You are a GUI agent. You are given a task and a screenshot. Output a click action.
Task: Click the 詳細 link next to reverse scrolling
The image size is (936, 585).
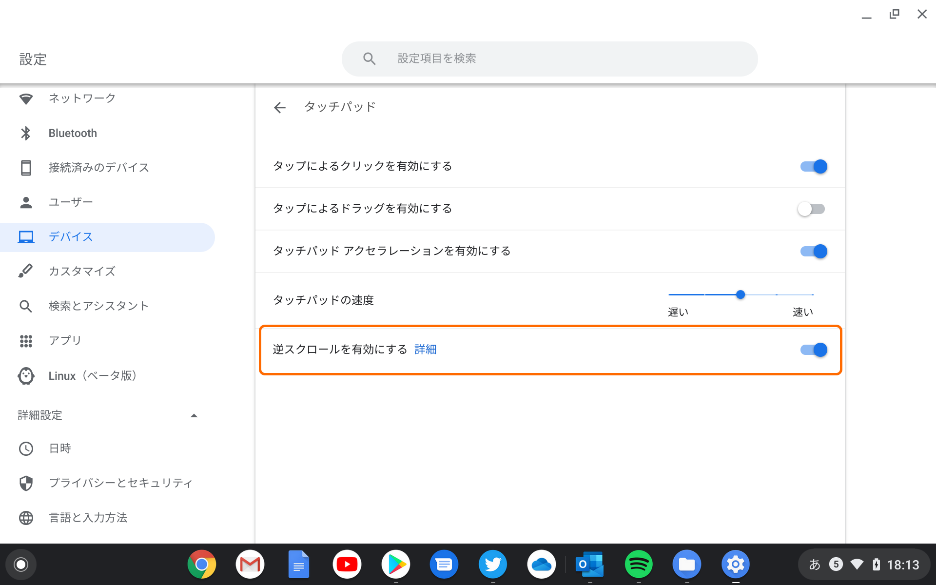pyautogui.click(x=425, y=349)
